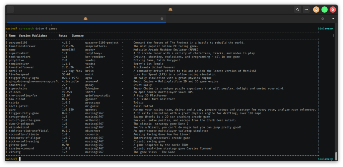Close the active first terminal tab

tap(162, 19)
